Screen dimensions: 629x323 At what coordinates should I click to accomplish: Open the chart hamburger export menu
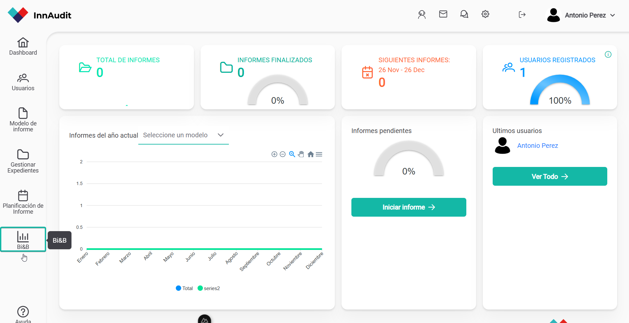coord(319,154)
